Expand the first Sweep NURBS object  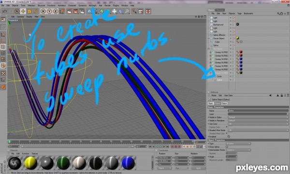point(210,52)
